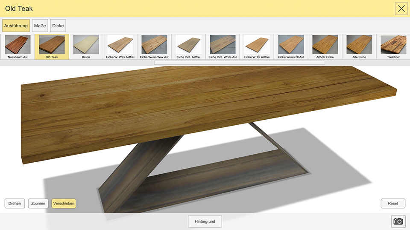This screenshot has width=410, height=230.
Task: Choose Eiche Weiss Öl Ast finish
Action: [x=291, y=46]
